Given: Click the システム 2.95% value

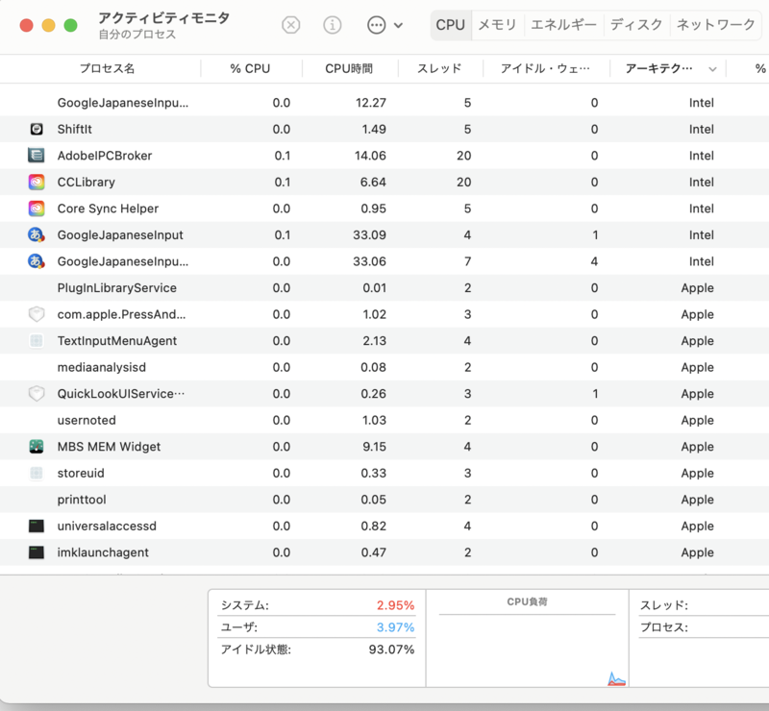Looking at the screenshot, I should point(395,605).
